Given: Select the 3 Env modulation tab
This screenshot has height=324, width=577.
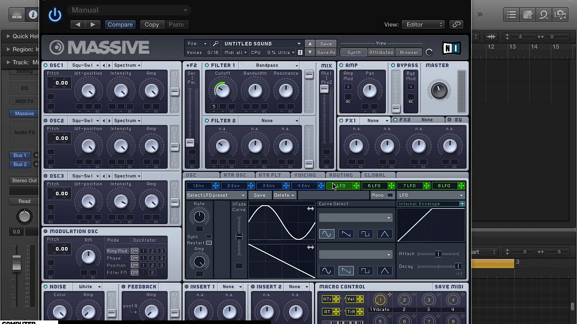Looking at the screenshot, I should 269,186.
